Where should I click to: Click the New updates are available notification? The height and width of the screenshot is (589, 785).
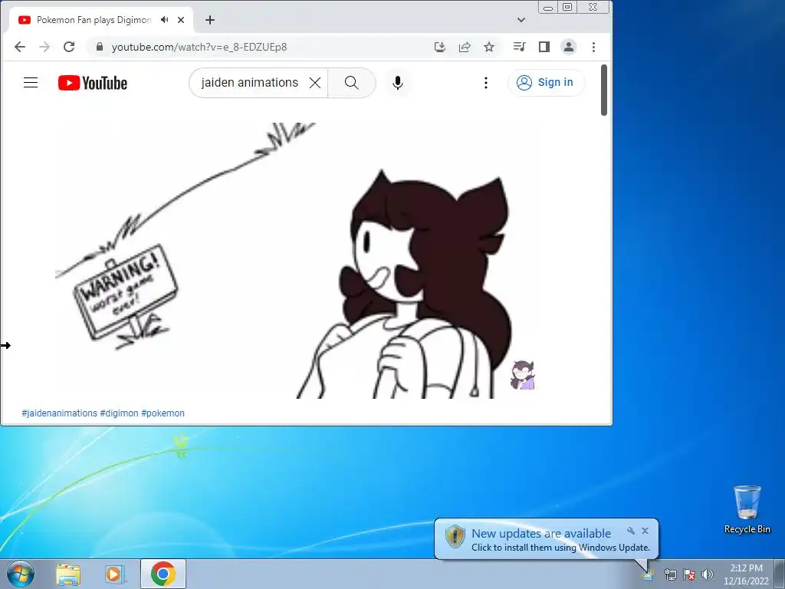click(546, 539)
